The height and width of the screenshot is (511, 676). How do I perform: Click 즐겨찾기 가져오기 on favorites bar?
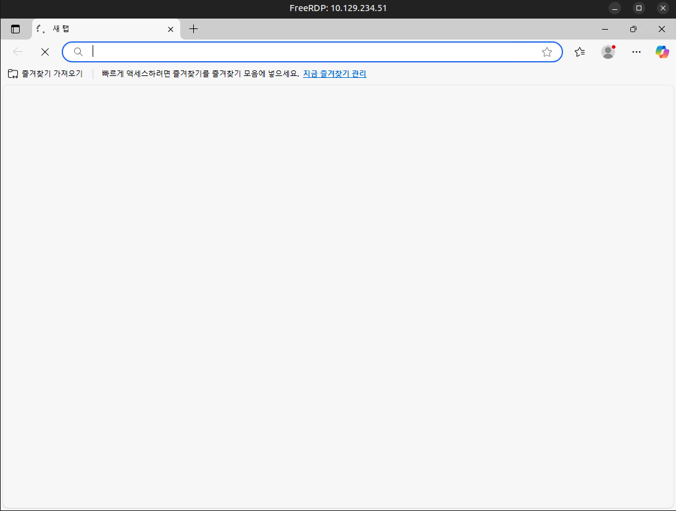tap(45, 74)
